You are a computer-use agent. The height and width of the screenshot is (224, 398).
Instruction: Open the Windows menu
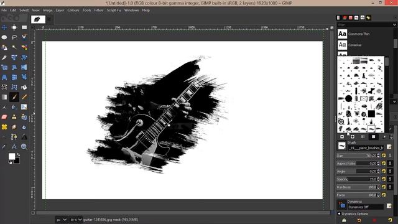coord(131,10)
